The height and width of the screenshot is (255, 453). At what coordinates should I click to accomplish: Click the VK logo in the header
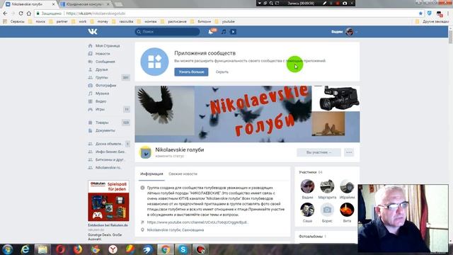tap(93, 31)
